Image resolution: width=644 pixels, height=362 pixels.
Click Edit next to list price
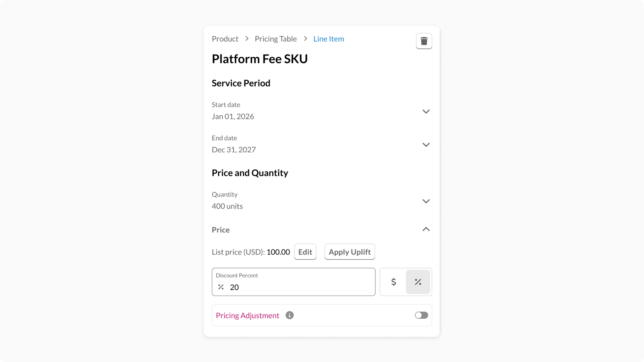305,252
